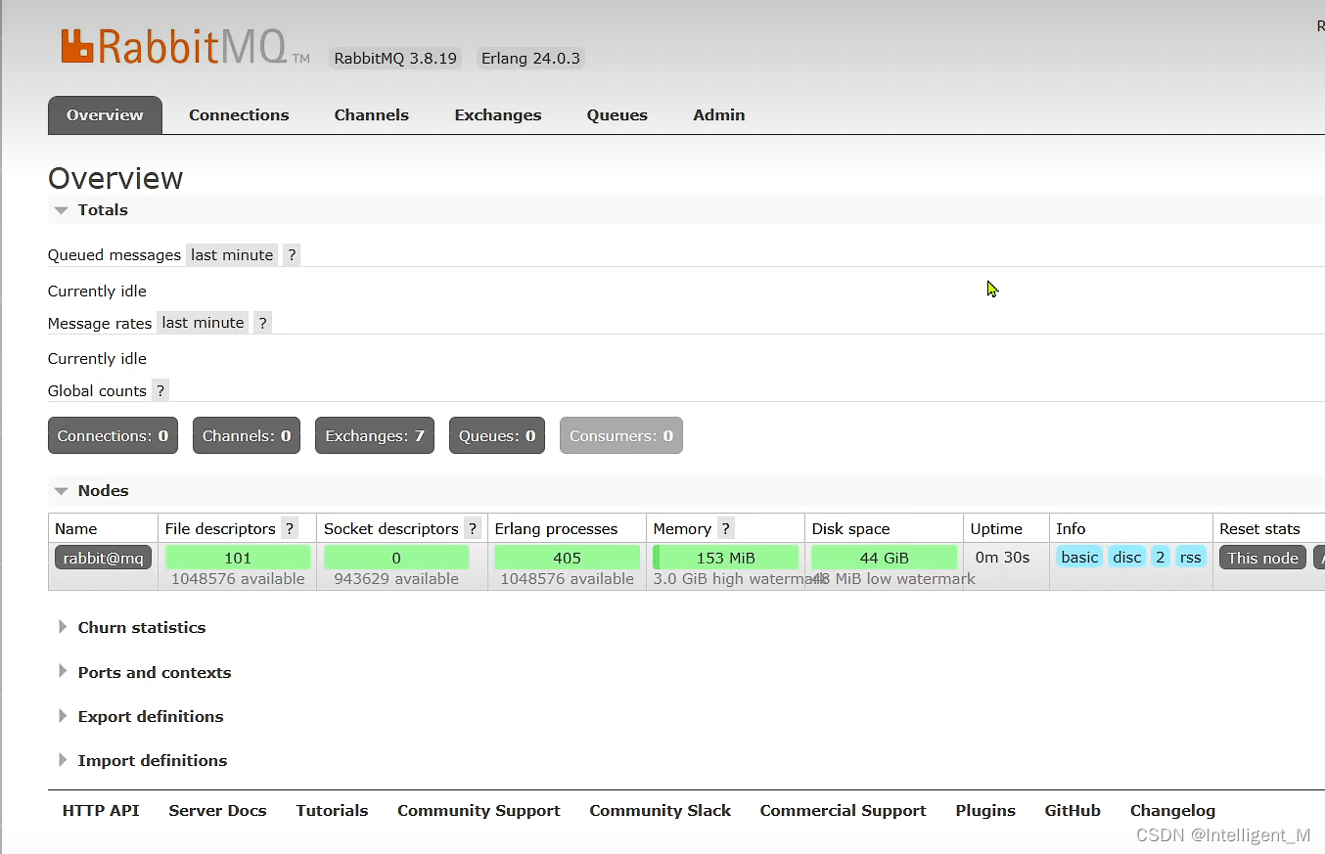The height and width of the screenshot is (854, 1325).
Task: Click the Memory 153 MiB bar
Action: pyautogui.click(x=725, y=558)
